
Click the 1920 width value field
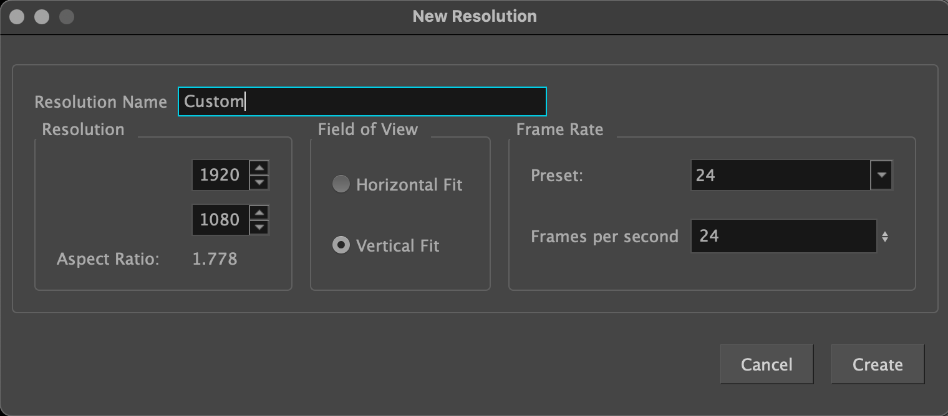tap(220, 175)
